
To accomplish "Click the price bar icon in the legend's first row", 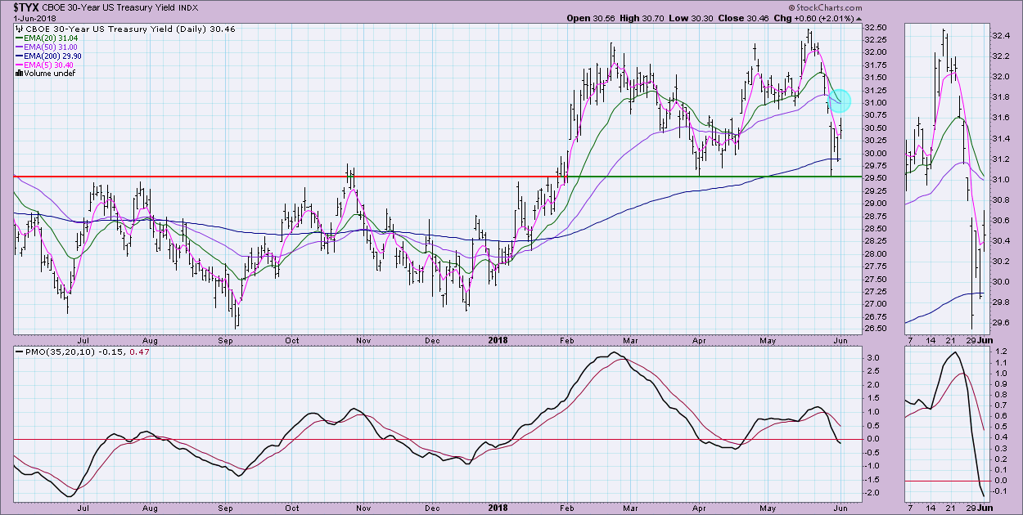I will (x=19, y=29).
